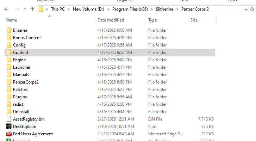Click New Volume (D:) breadcrumb

(88, 9)
